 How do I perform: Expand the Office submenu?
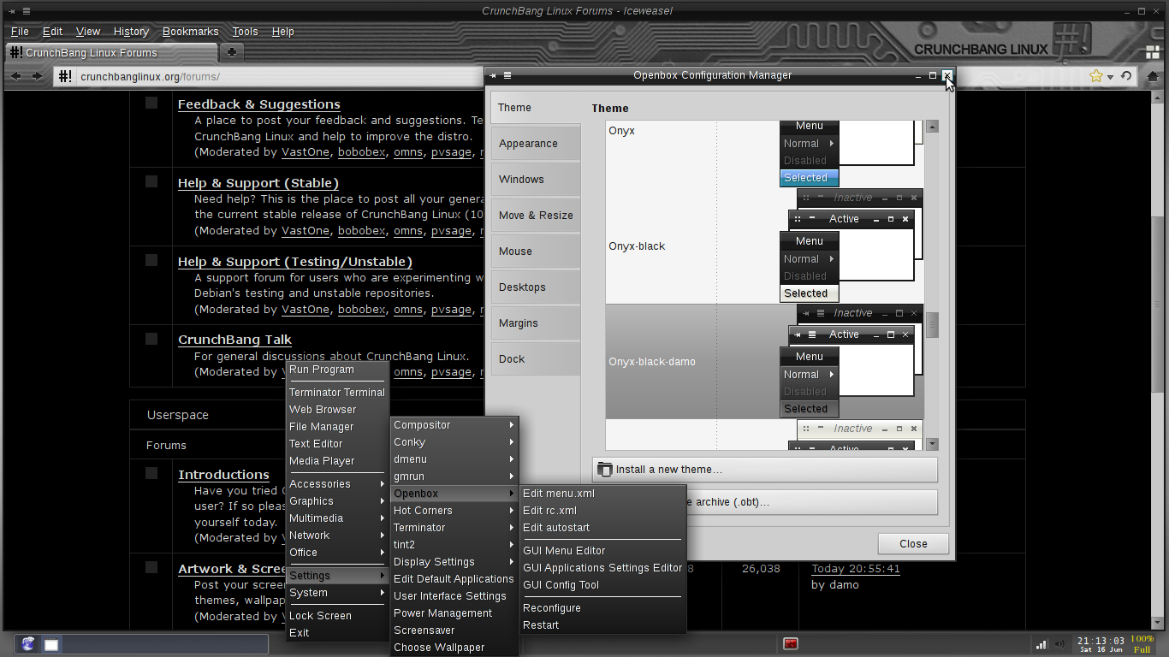click(337, 553)
